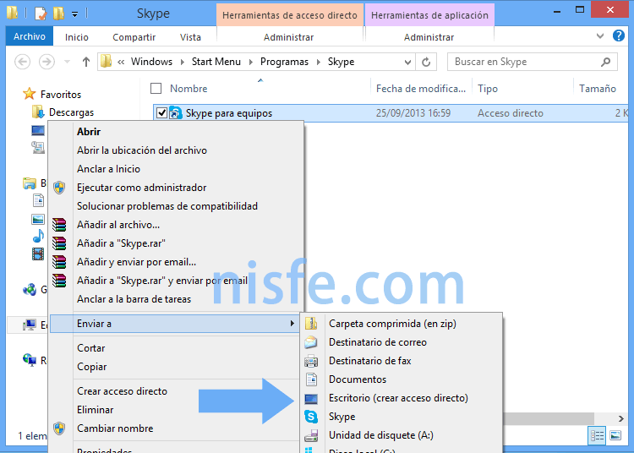
Task: Open the Enviar a submenu
Action: pos(175,324)
